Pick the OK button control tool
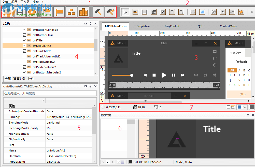Image resolution: width=255 pixels, height=167 pixels. (x=135, y=12)
